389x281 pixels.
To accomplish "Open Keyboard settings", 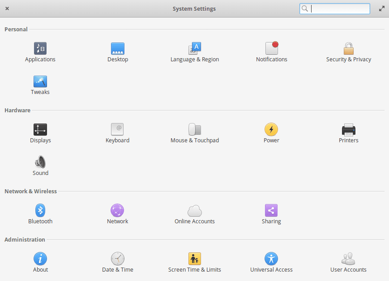I will pos(117,132).
